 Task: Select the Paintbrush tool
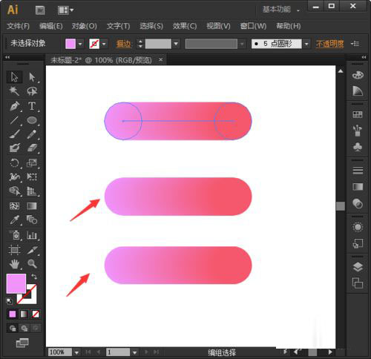[15, 134]
